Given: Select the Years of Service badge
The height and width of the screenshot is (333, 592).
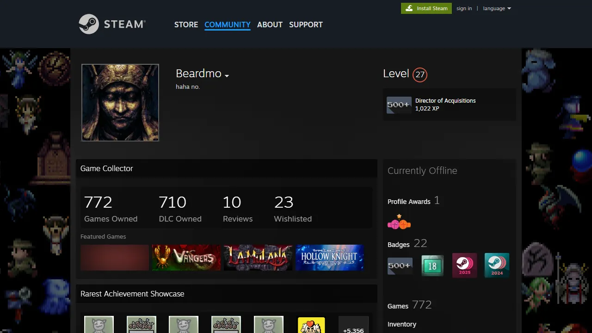Looking at the screenshot, I should pyautogui.click(x=432, y=265).
